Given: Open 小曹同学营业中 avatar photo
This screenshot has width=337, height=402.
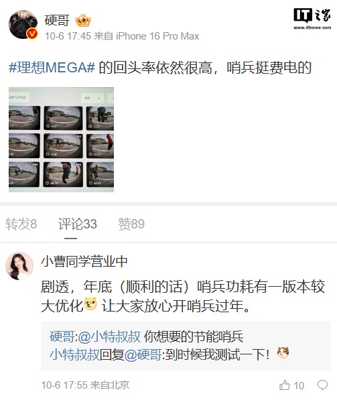Looking at the screenshot, I should [19, 266].
